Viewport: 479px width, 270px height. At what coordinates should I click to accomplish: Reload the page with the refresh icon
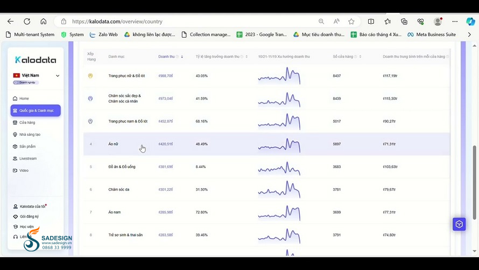(27, 22)
